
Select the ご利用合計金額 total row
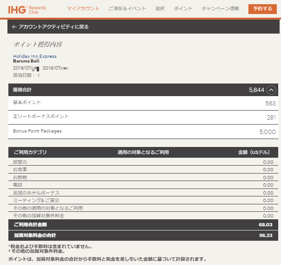(144, 225)
